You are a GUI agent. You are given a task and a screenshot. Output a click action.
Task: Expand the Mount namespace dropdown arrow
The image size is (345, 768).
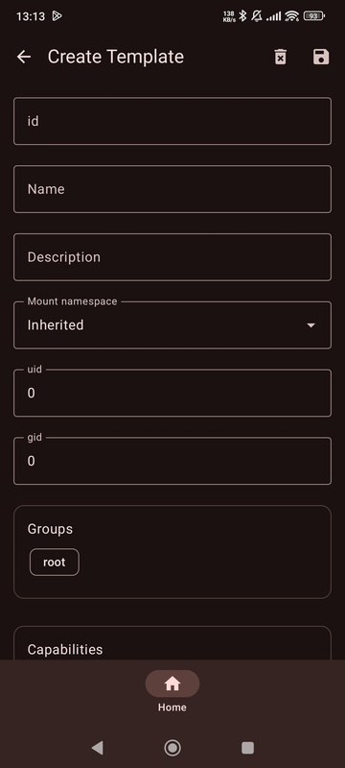pyautogui.click(x=310, y=325)
